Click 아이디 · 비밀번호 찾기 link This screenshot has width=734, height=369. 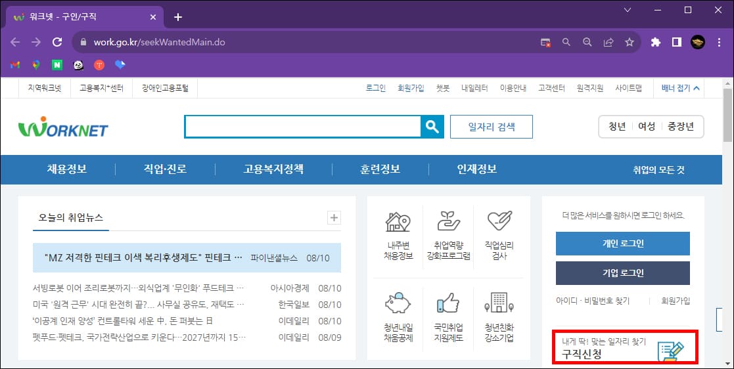[x=593, y=301]
